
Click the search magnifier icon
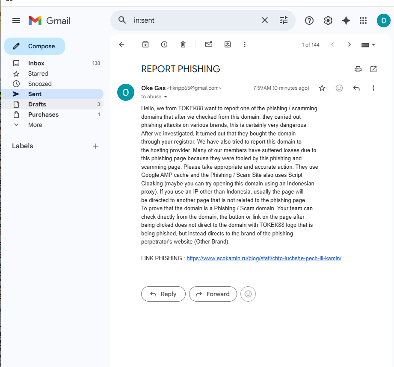click(x=122, y=20)
